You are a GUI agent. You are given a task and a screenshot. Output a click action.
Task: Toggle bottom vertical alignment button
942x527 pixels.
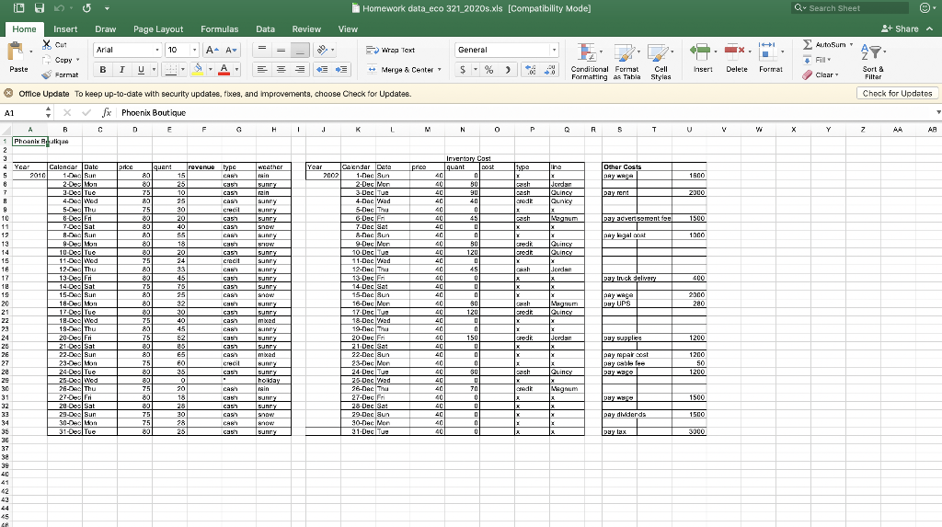[x=300, y=50]
